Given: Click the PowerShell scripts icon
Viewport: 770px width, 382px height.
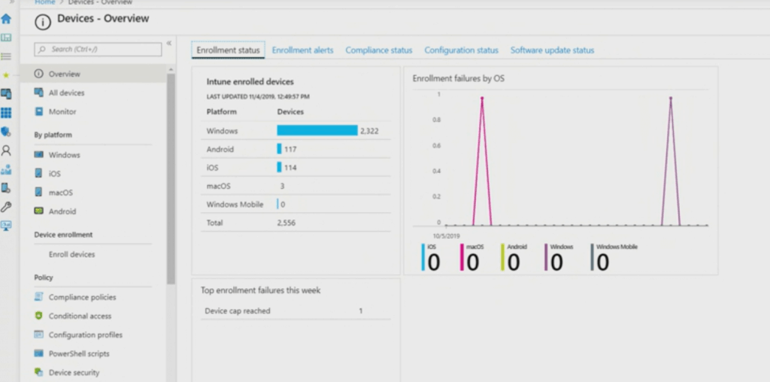Looking at the screenshot, I should pyautogui.click(x=38, y=353).
